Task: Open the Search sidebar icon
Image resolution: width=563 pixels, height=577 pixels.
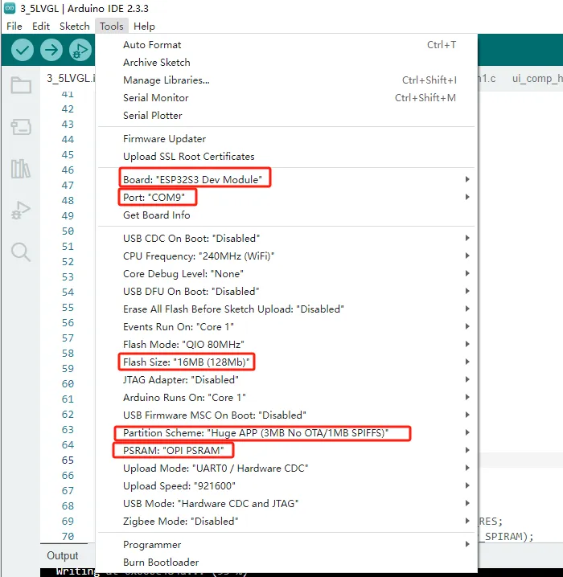Action: pos(21,252)
